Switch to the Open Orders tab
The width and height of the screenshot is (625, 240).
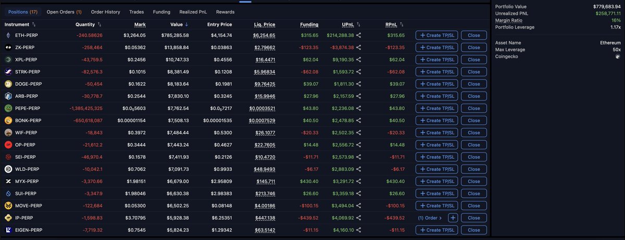pos(64,11)
